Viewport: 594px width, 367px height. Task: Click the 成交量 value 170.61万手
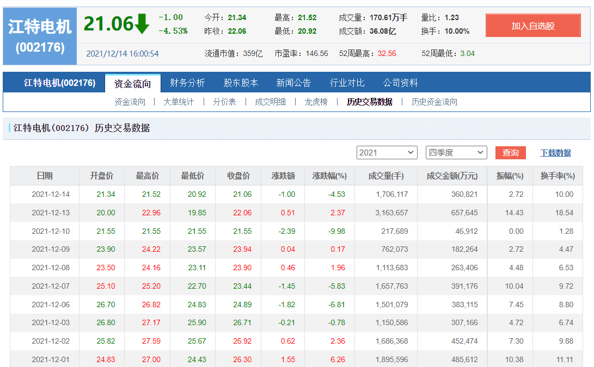(389, 17)
